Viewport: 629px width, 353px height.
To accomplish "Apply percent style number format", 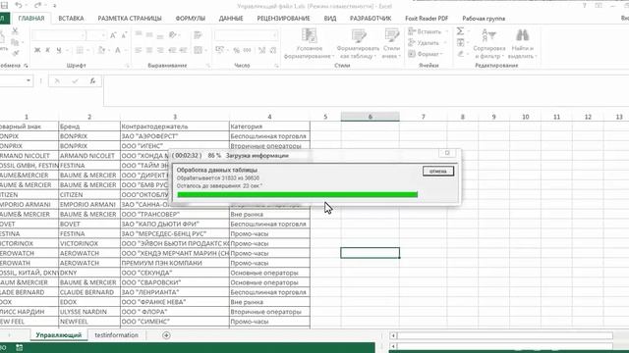I will 236,50.
